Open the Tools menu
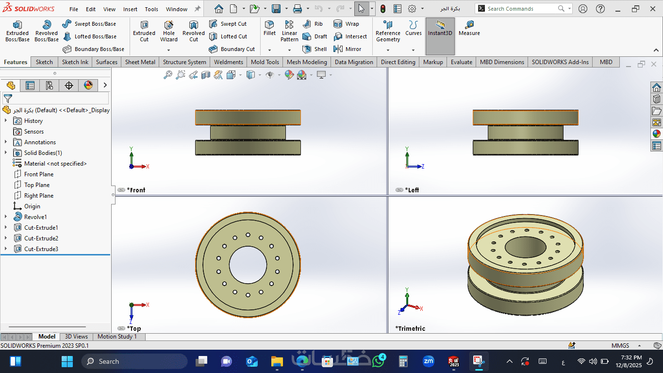 point(151,9)
